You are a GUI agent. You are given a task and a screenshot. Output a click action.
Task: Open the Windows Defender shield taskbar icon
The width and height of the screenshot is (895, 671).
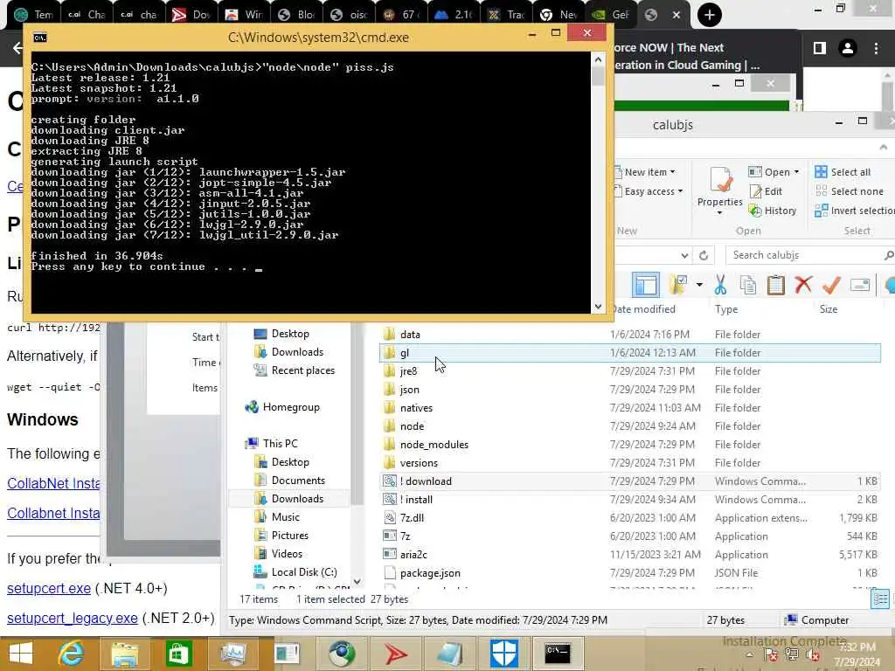click(504, 653)
